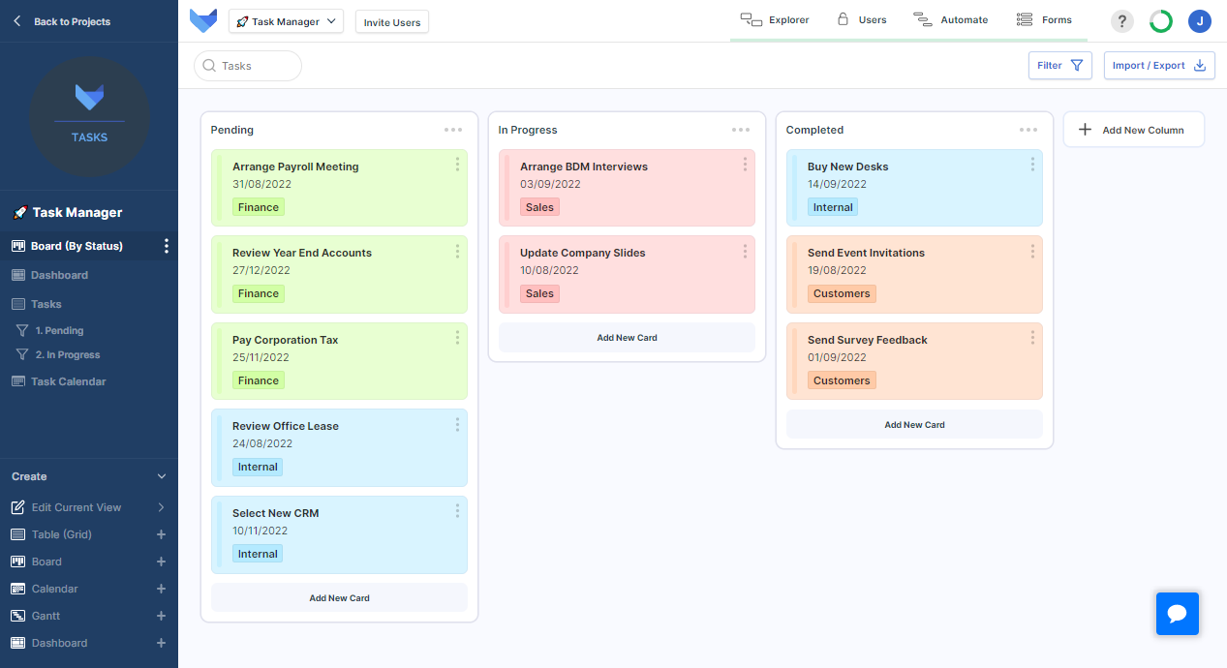Open In Progress column ellipsis menu

[x=741, y=130]
